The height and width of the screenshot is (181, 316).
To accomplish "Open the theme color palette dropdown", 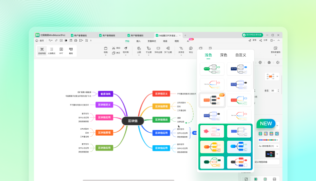I will [x=269, y=140].
